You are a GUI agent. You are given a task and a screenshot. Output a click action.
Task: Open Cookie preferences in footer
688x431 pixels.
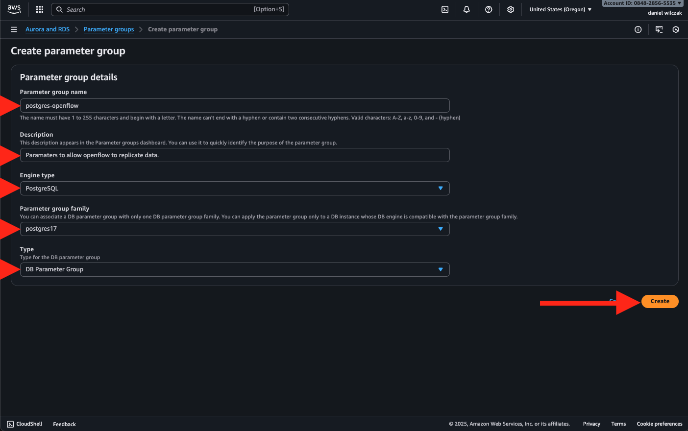coord(659,424)
